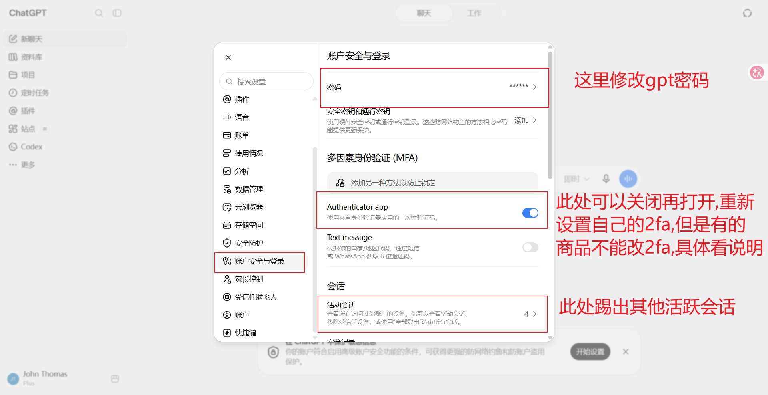Click the 存储空间 drive icon
Screen dimensions: 768x395
click(227, 225)
